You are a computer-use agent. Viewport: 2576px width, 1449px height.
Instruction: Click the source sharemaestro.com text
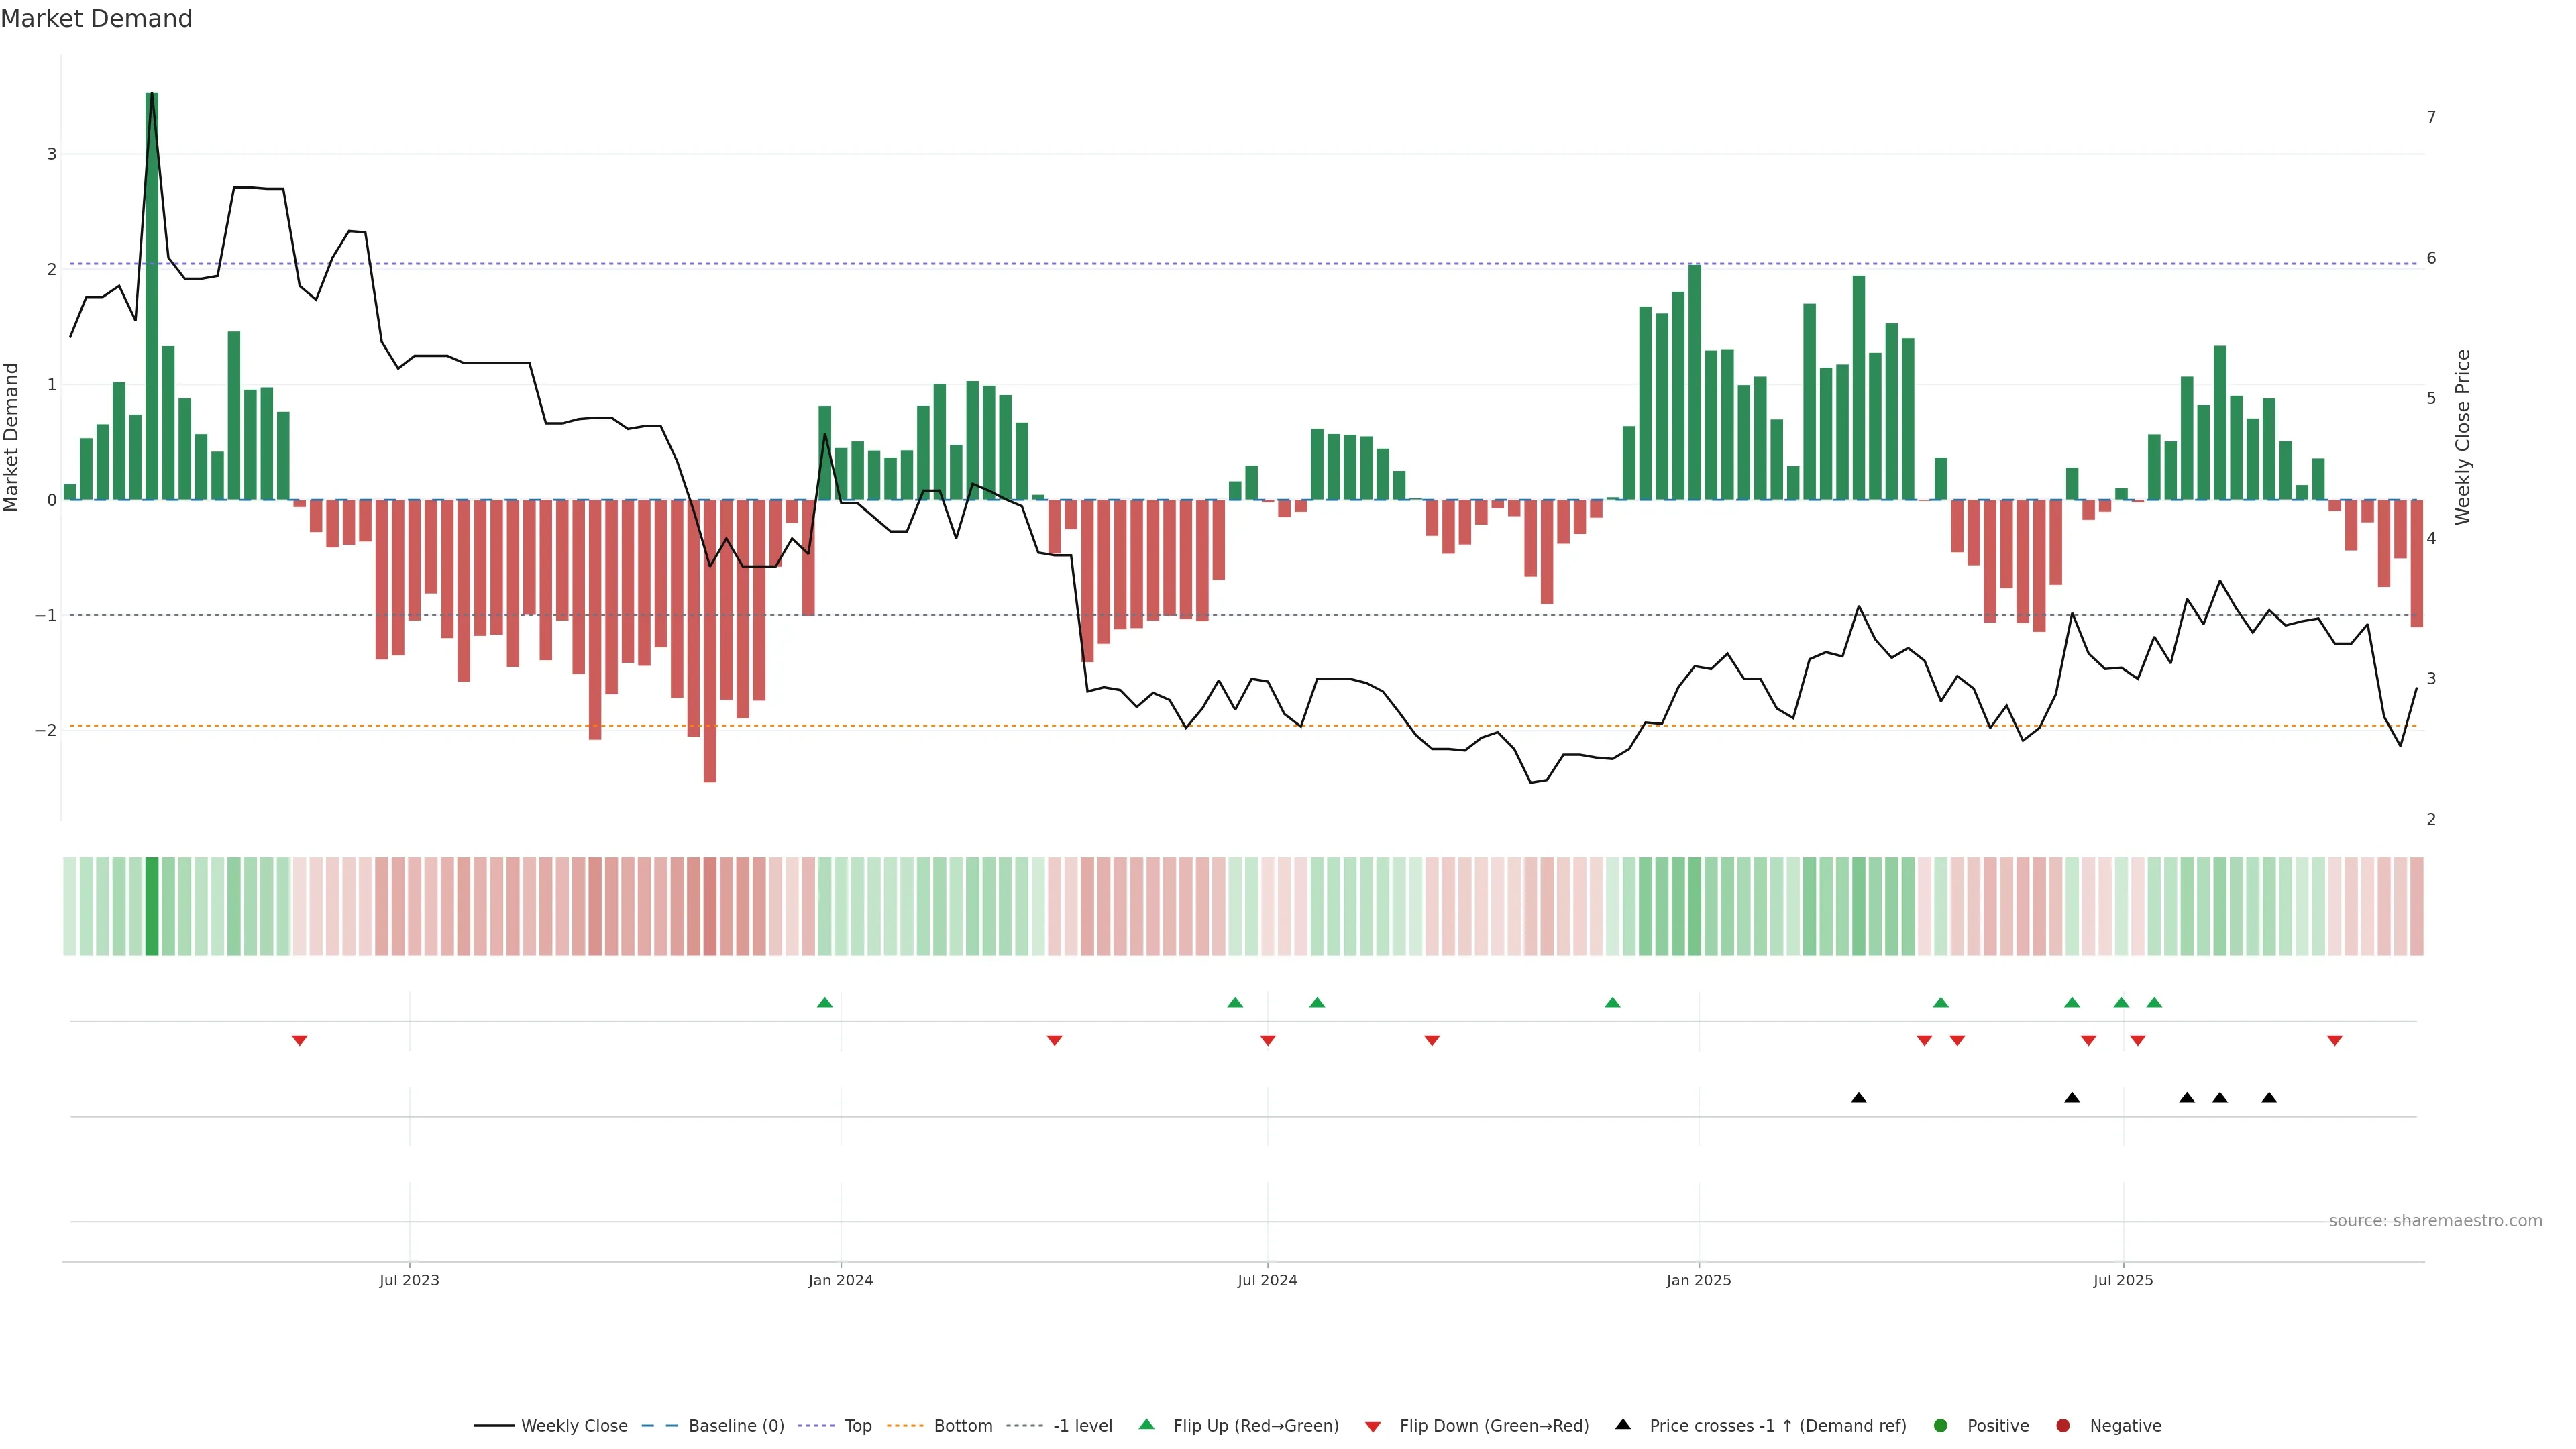[x=2435, y=1221]
